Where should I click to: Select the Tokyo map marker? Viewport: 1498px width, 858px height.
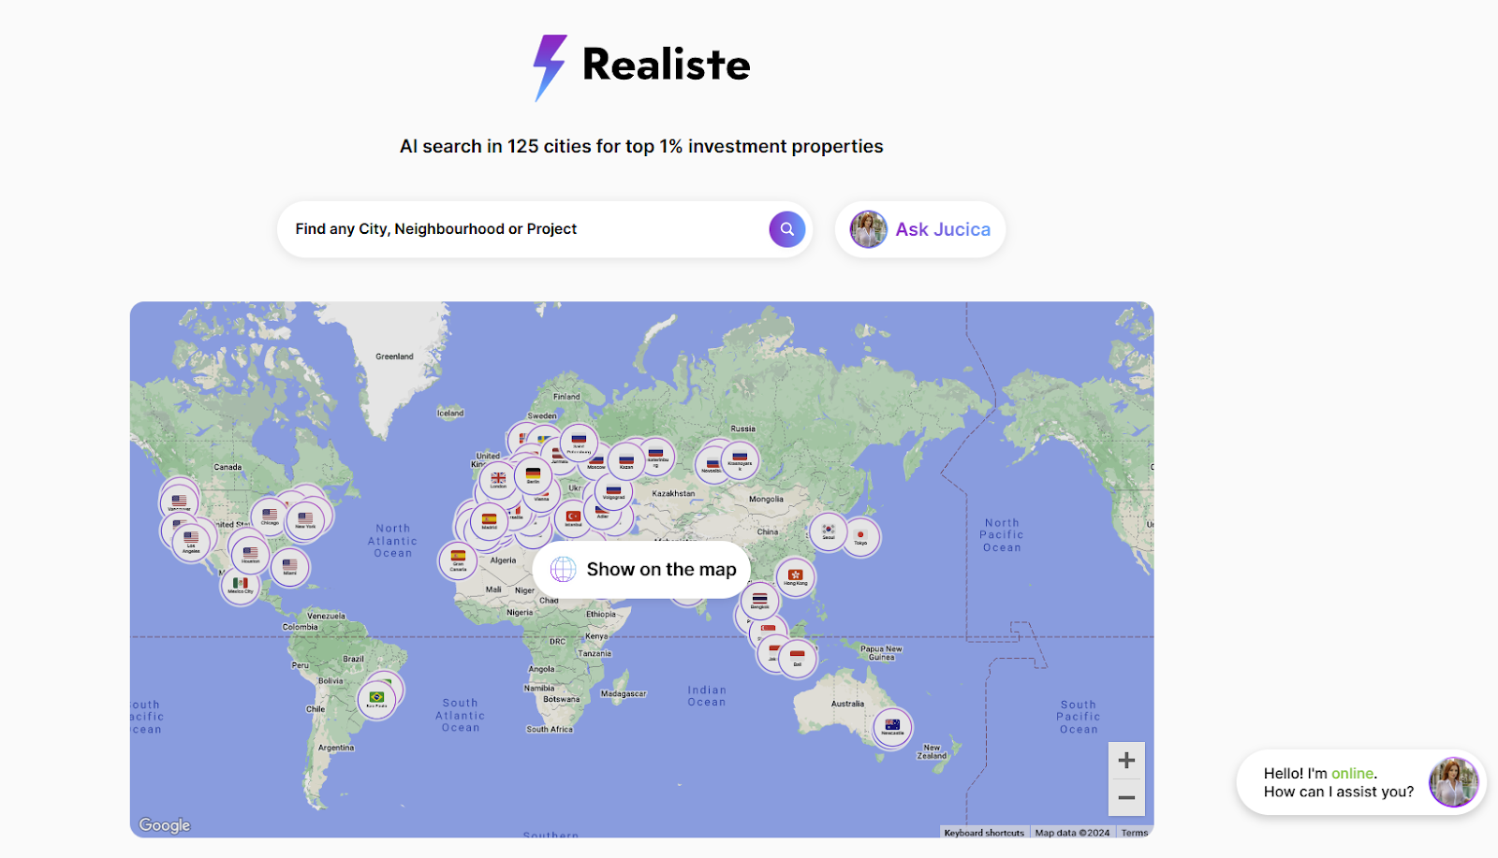coord(860,537)
